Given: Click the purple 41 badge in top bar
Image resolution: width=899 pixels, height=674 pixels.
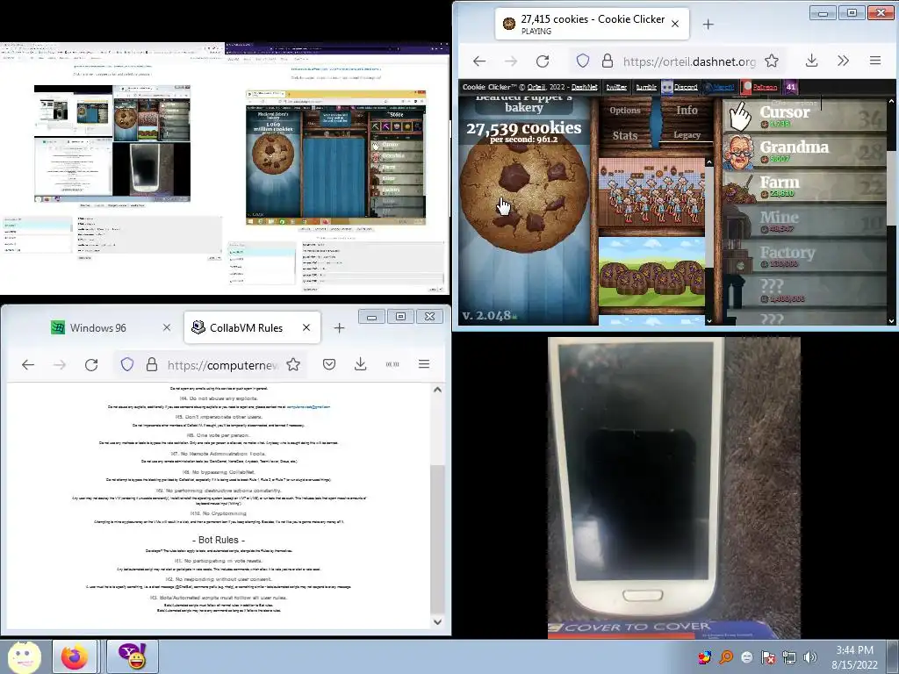Looking at the screenshot, I should tap(791, 87).
